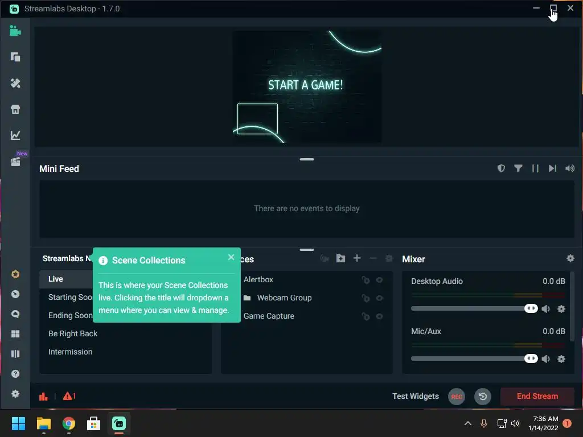Open Mini Feed event filter funnel
The image size is (583, 437).
[518, 168]
